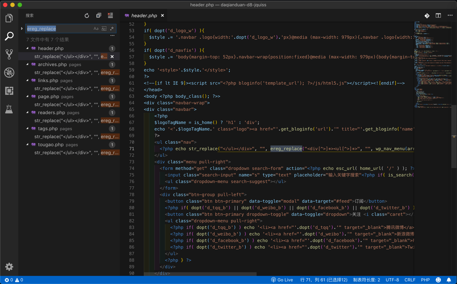Screen dimensions: 457x284
Task: Expand the replace field toggle arrow
Action: 22,28
